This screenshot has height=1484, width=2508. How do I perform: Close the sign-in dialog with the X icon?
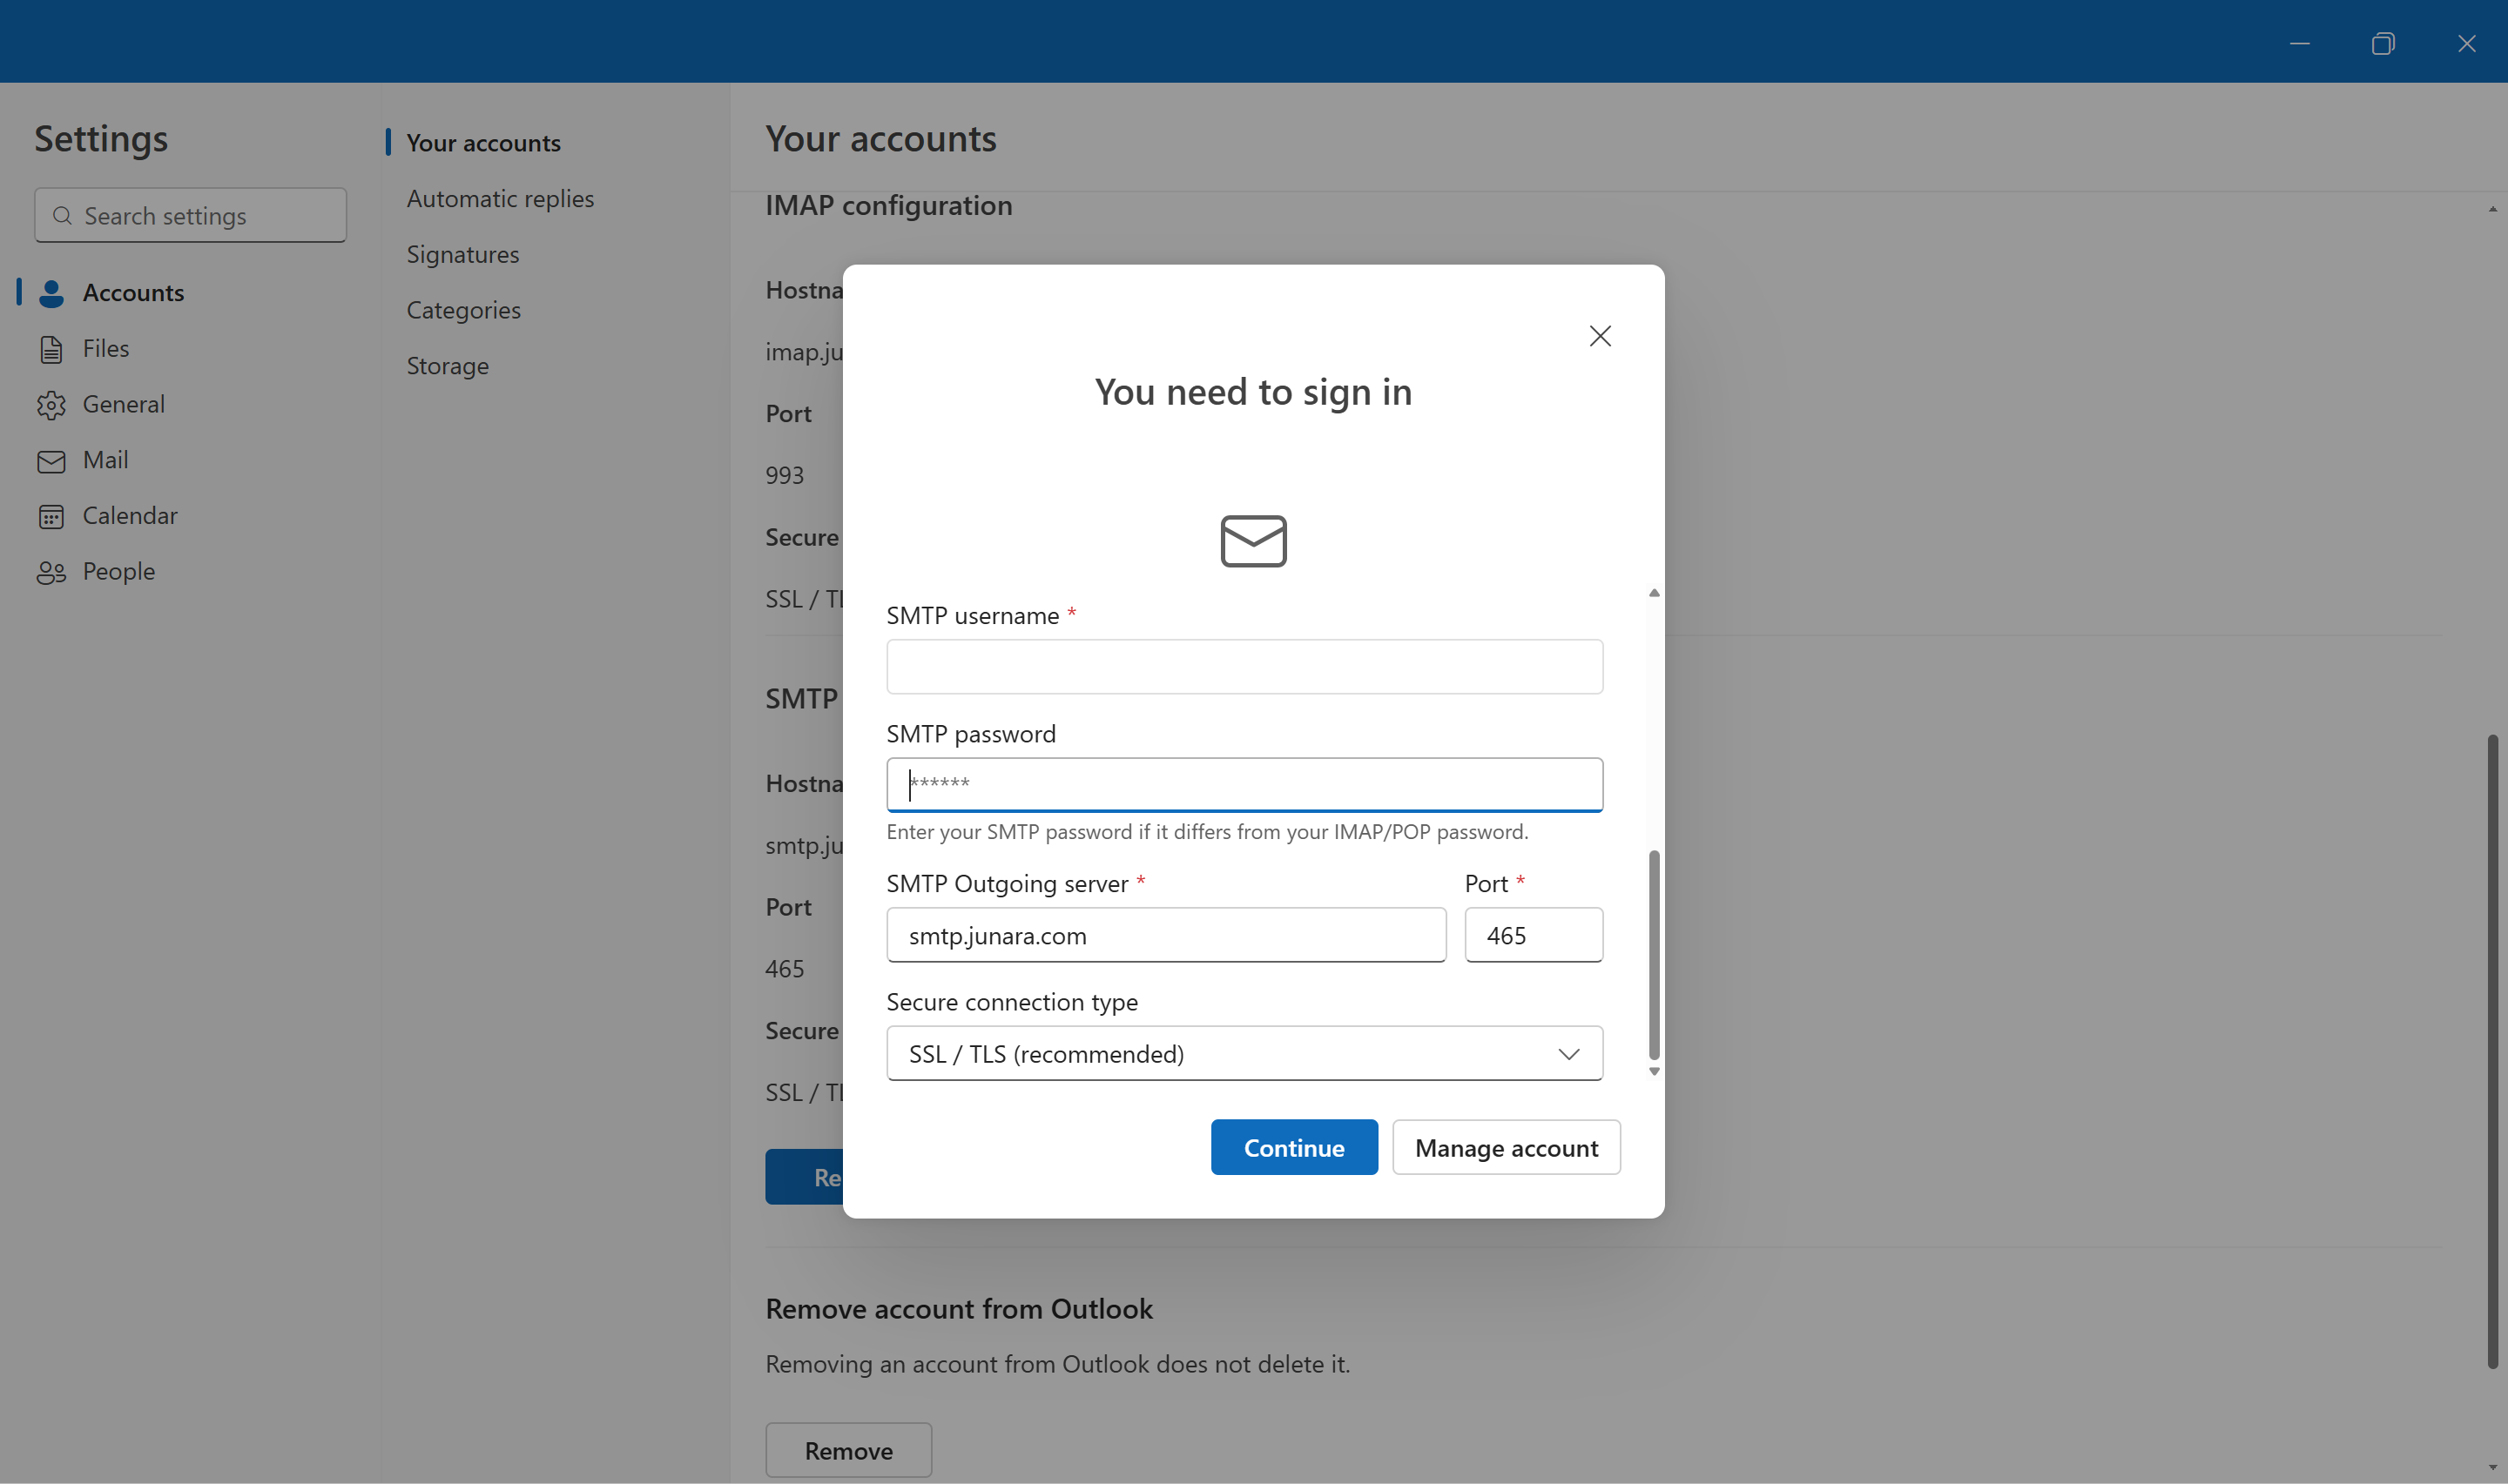click(1600, 336)
